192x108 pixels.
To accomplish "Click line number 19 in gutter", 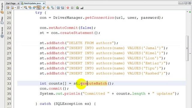I will click(x=9, y=13).
